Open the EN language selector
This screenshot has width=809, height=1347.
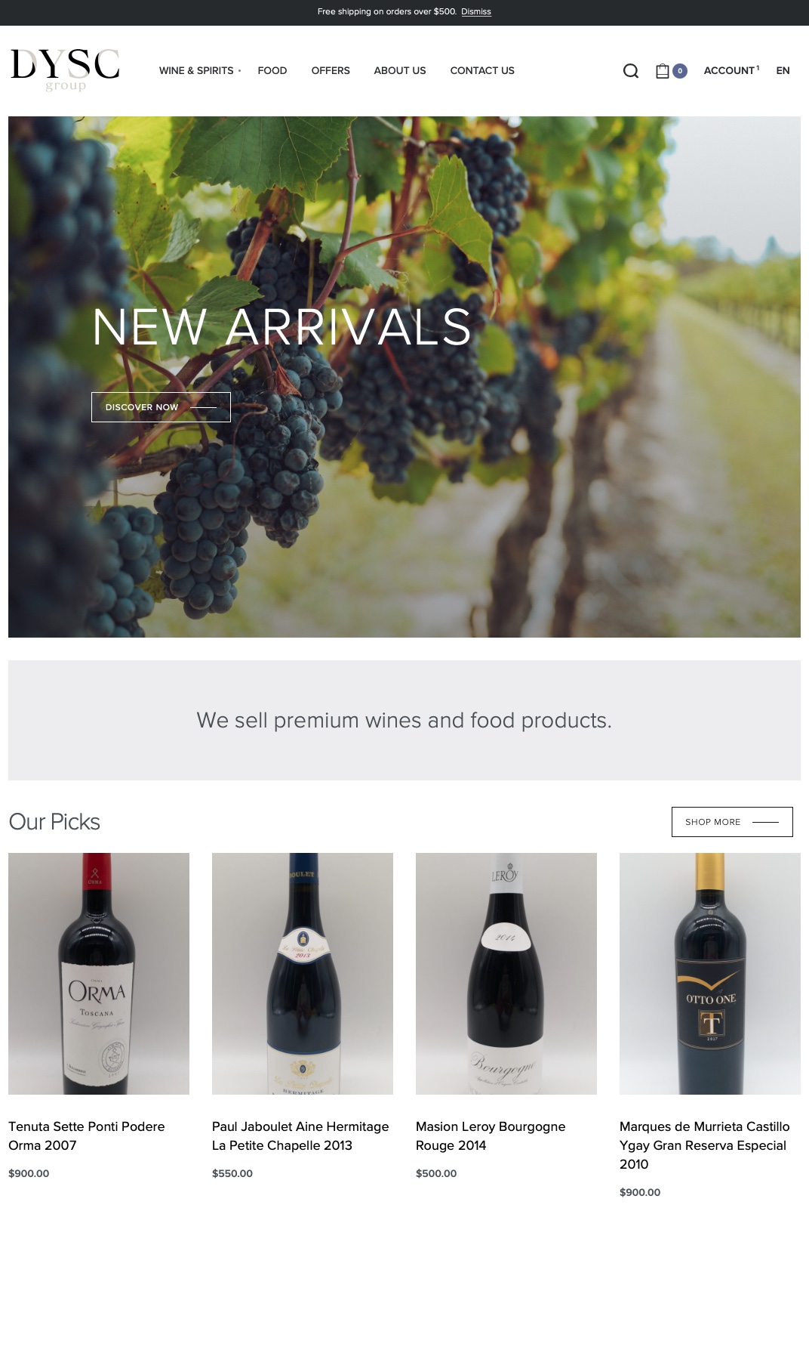click(x=783, y=70)
